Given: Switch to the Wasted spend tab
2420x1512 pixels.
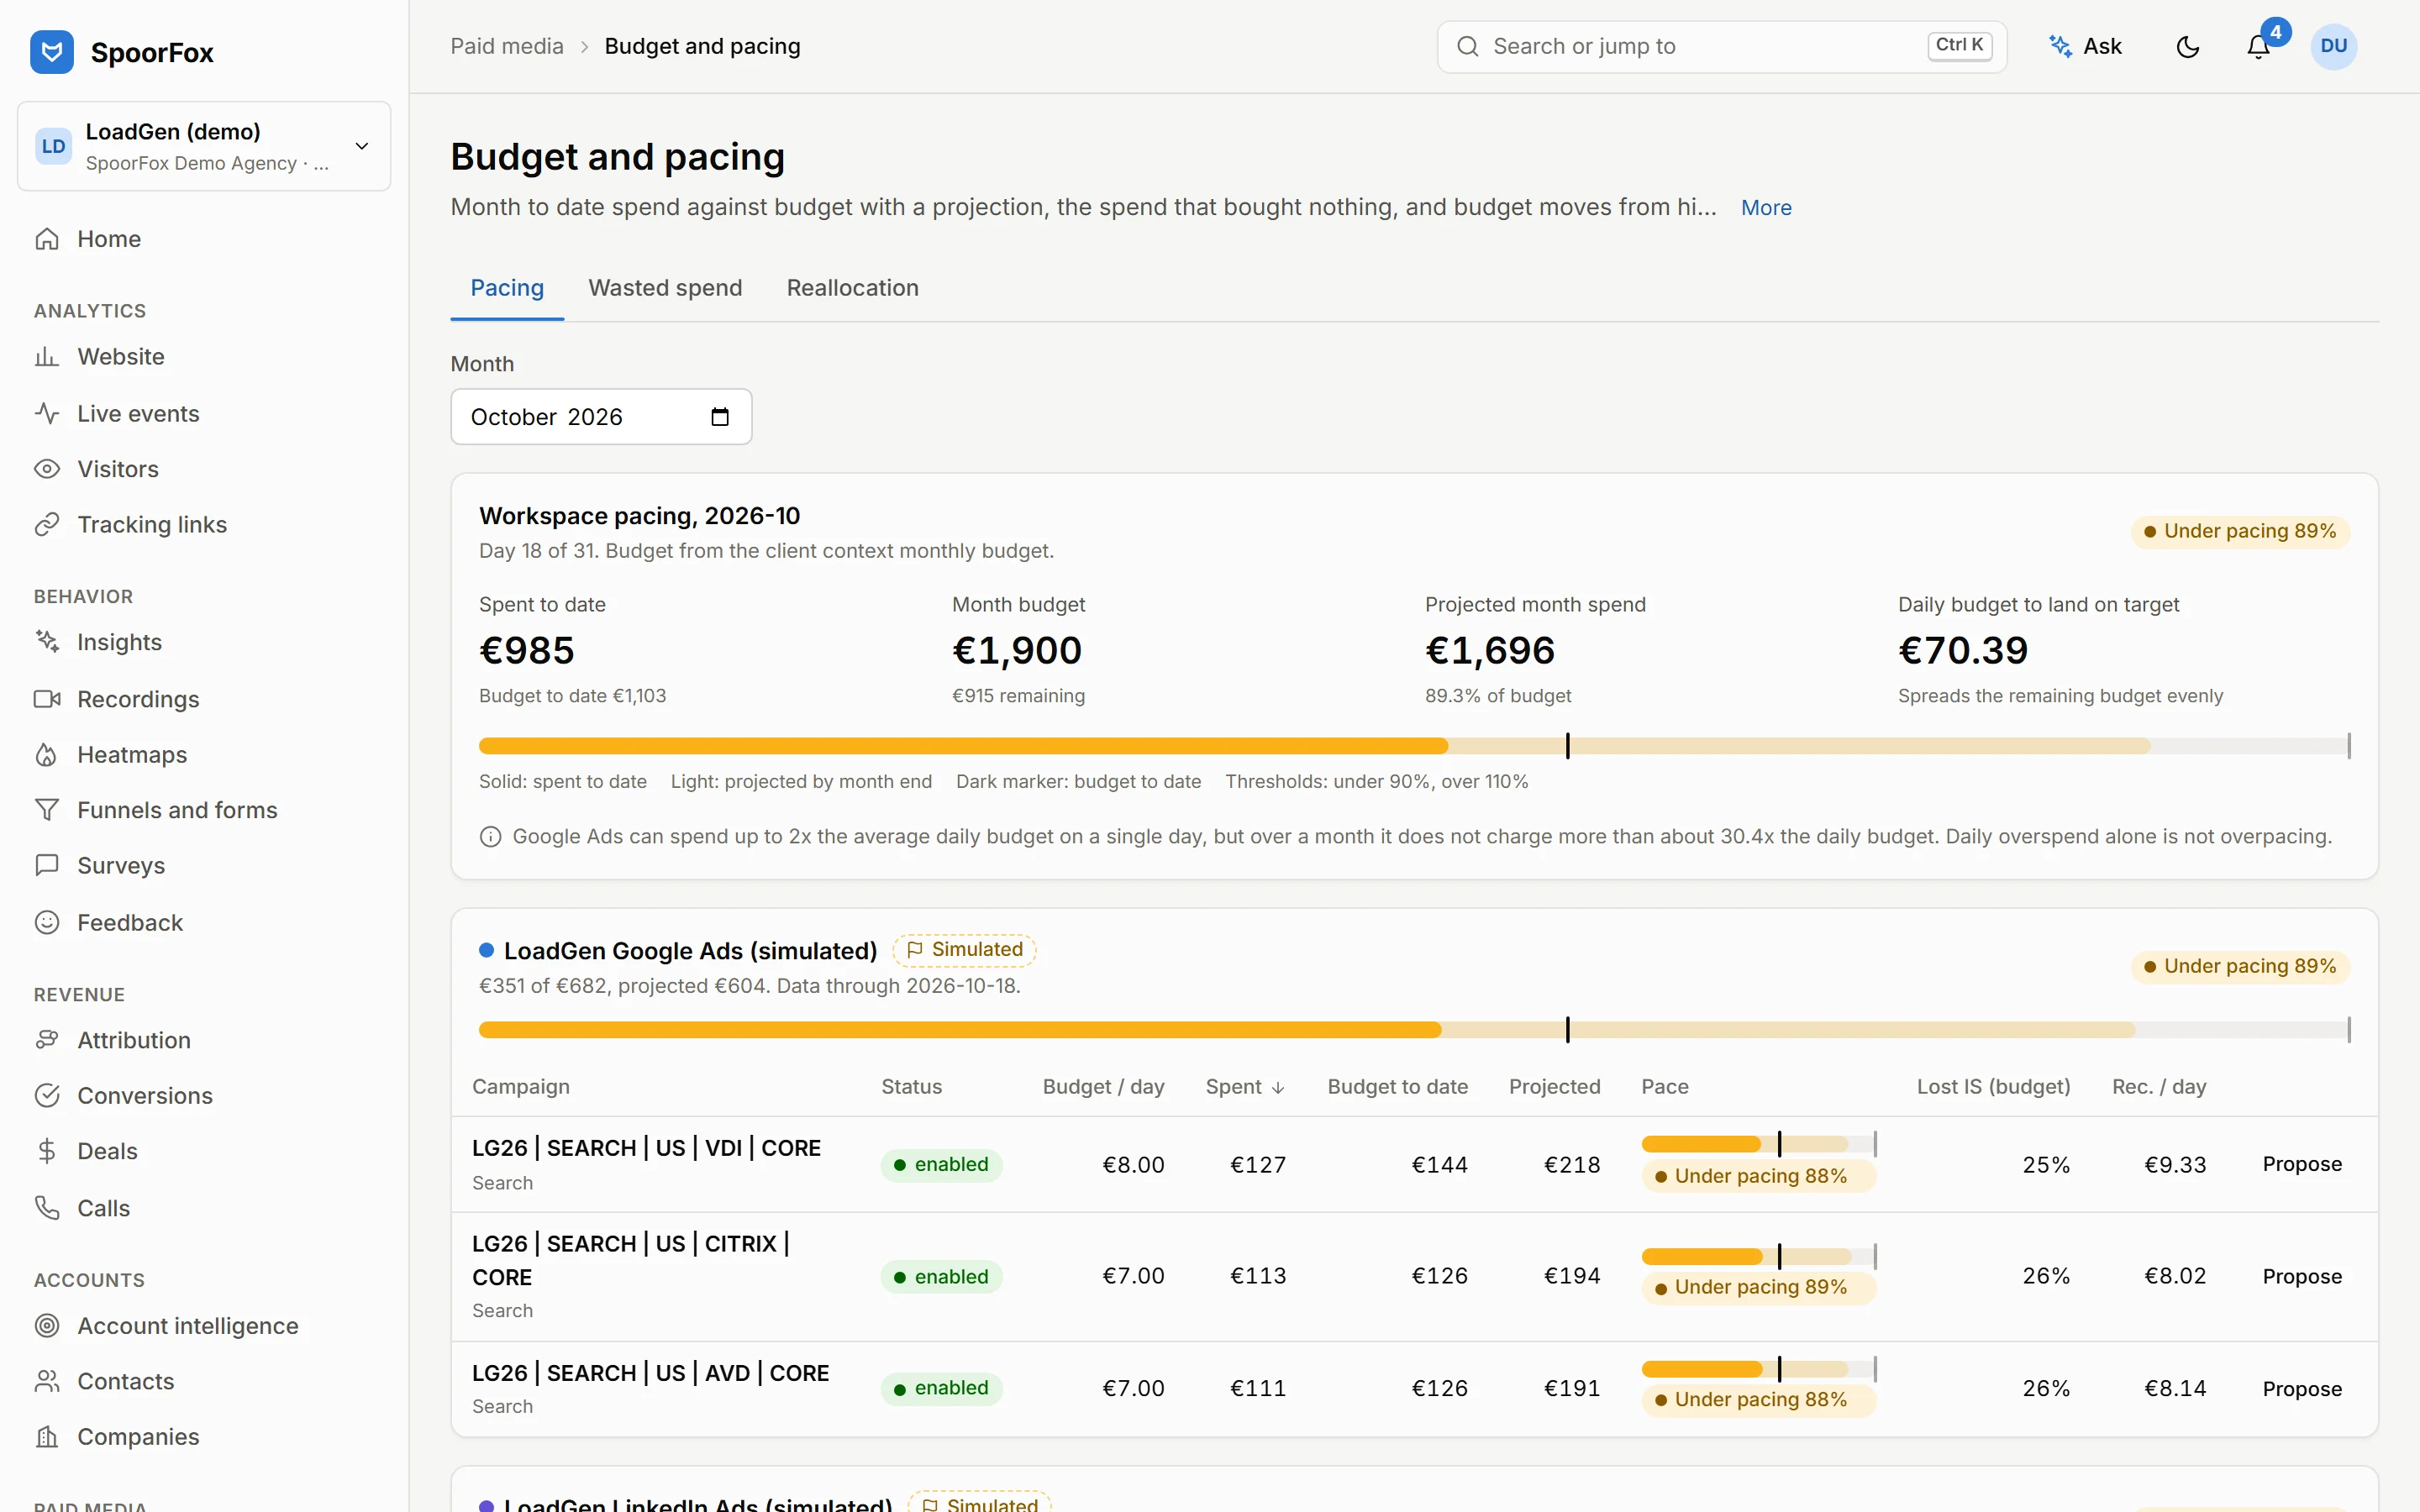Looking at the screenshot, I should [x=665, y=288].
